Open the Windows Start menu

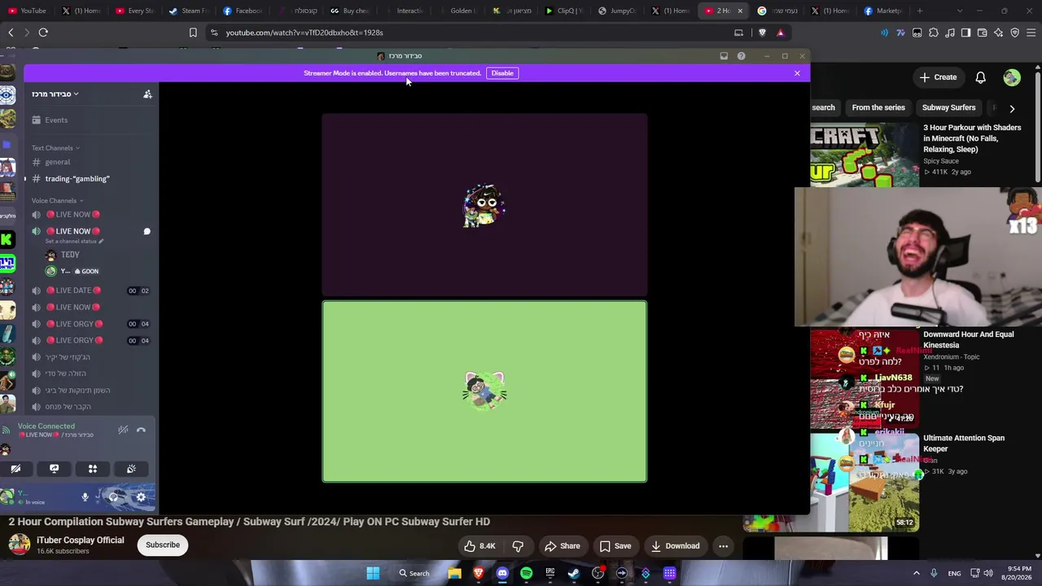pyautogui.click(x=373, y=573)
